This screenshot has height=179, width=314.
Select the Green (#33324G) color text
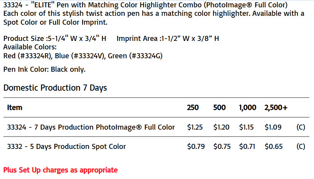[135, 56]
